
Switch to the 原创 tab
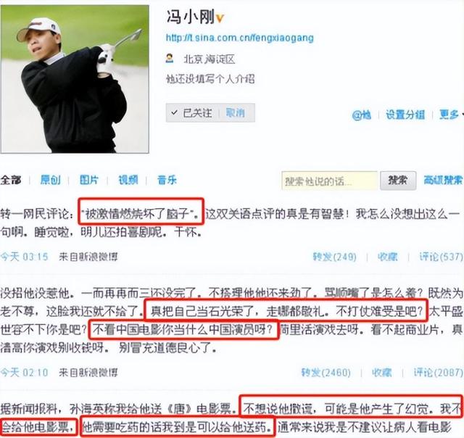coord(50,180)
